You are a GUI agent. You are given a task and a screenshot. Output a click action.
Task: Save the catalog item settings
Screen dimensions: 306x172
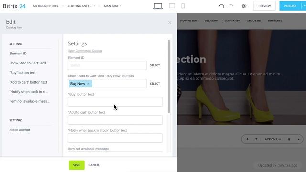(76, 165)
